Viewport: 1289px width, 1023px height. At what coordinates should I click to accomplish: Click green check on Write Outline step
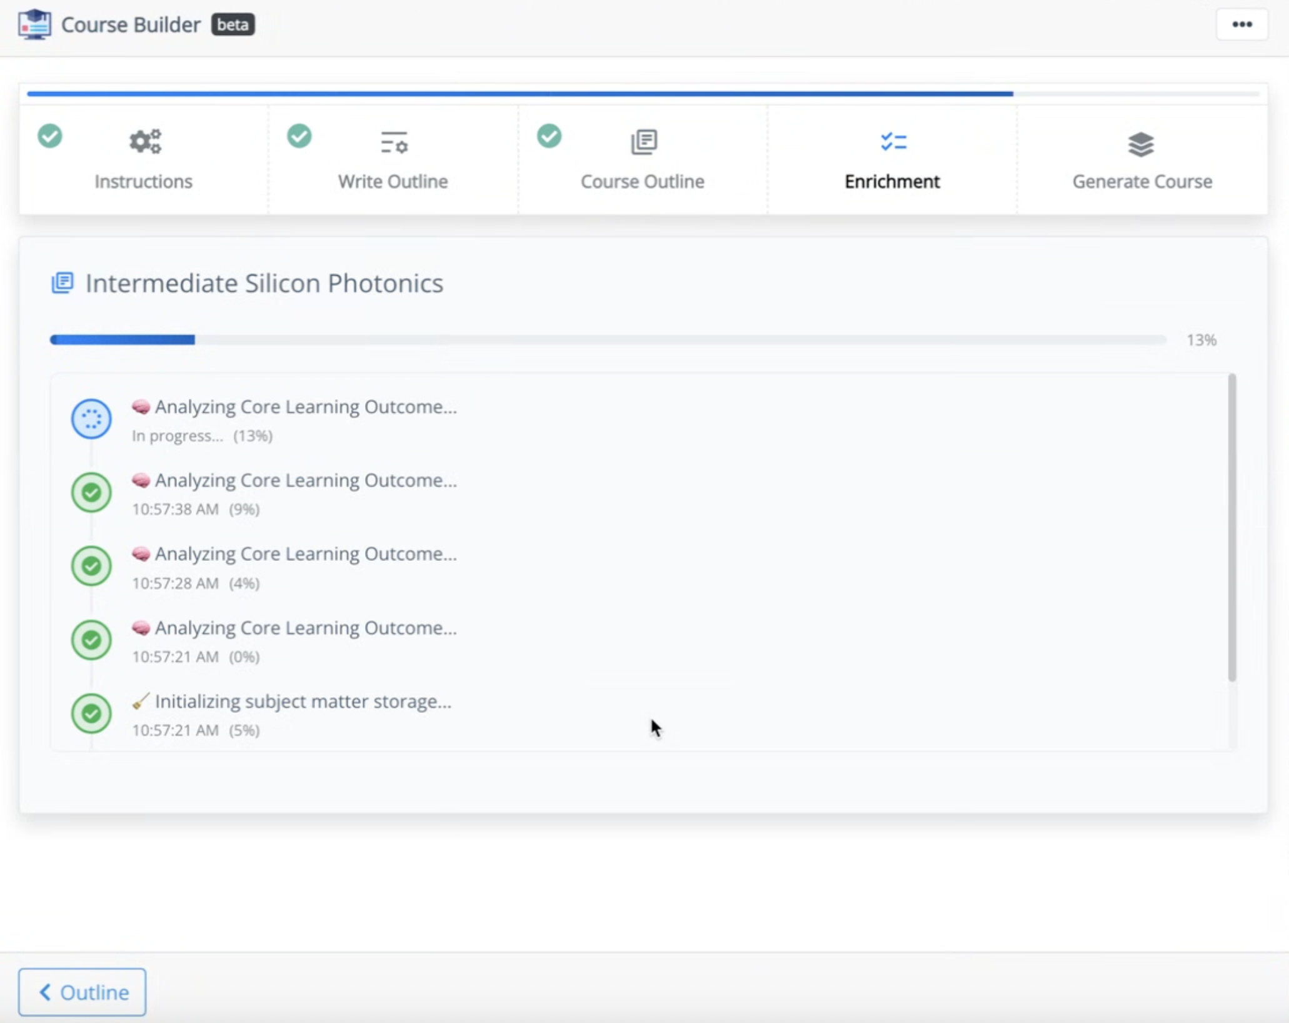coord(299,136)
